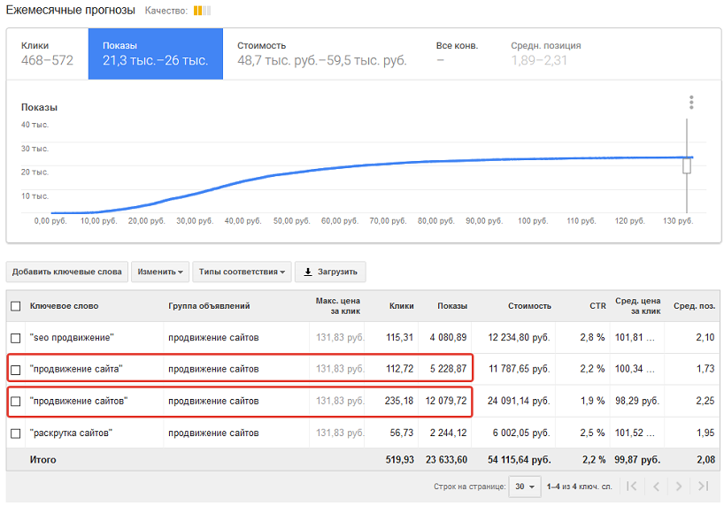This screenshot has width=724, height=506.
Task: Open the Типы соответствия dropdown
Action: coord(242,272)
